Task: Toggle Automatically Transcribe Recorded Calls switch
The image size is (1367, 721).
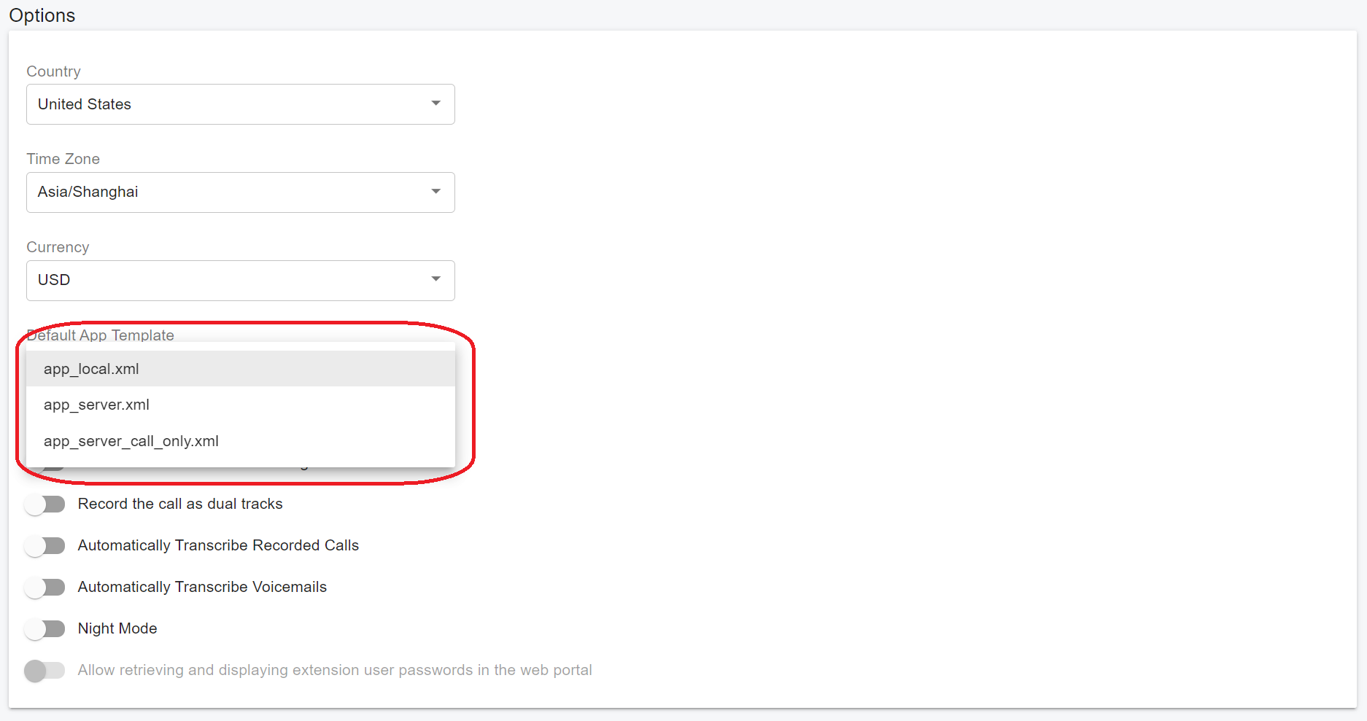Action: [x=44, y=546]
